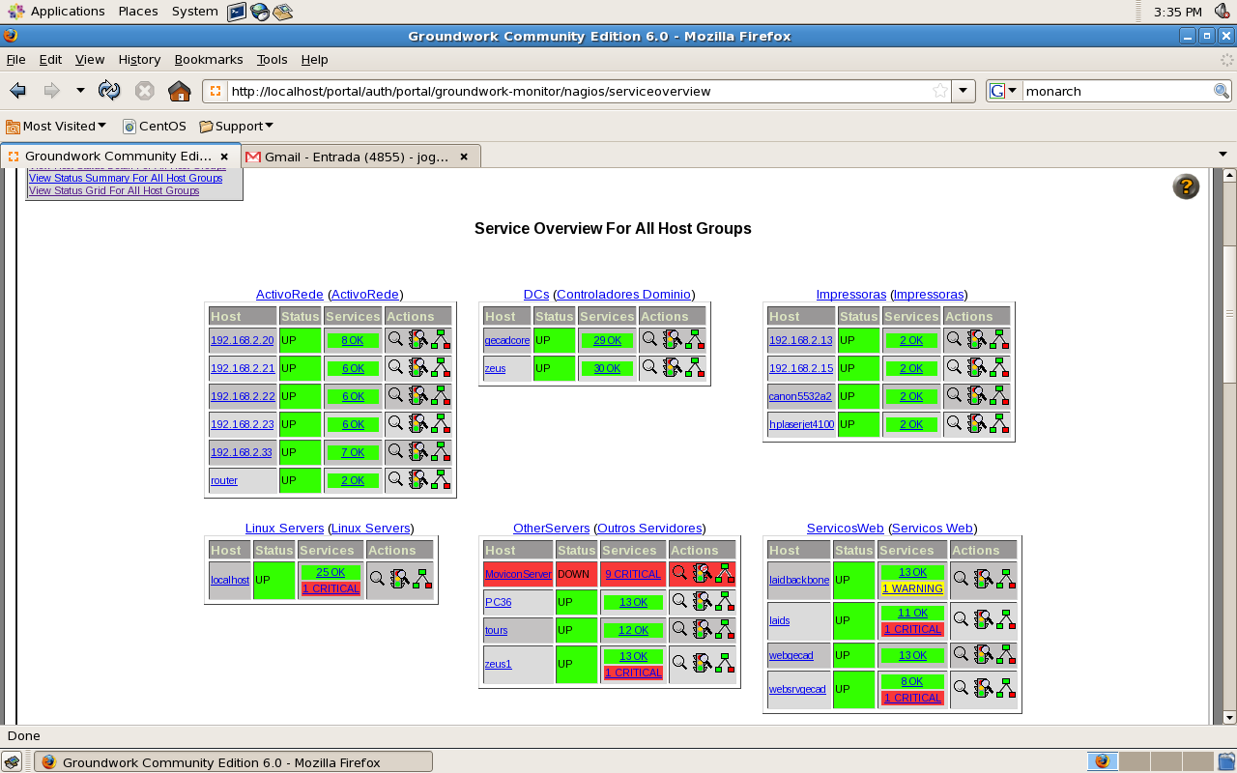Bookmark page with the star icon

pyautogui.click(x=940, y=91)
